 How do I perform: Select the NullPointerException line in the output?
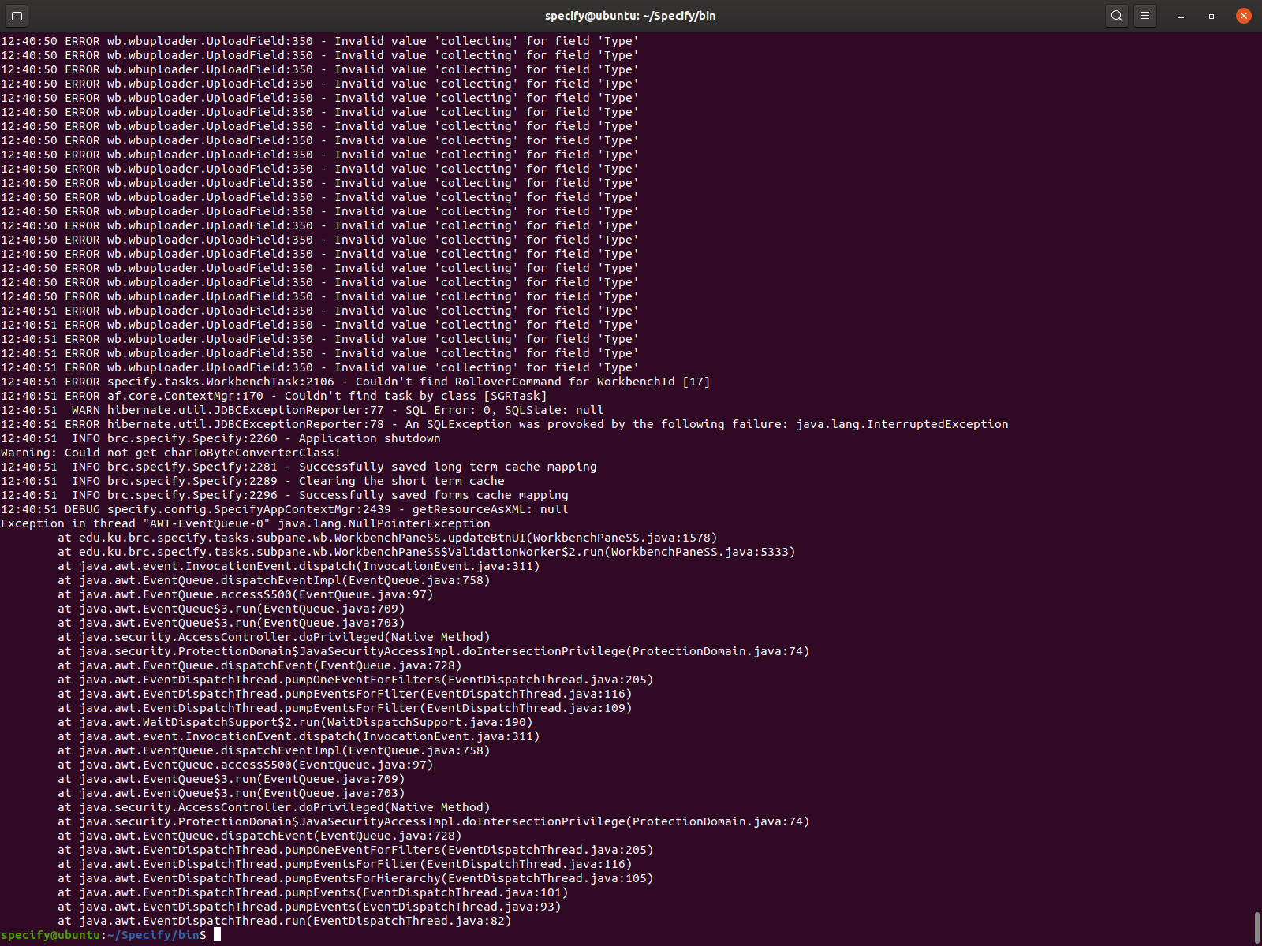pyautogui.click(x=245, y=523)
